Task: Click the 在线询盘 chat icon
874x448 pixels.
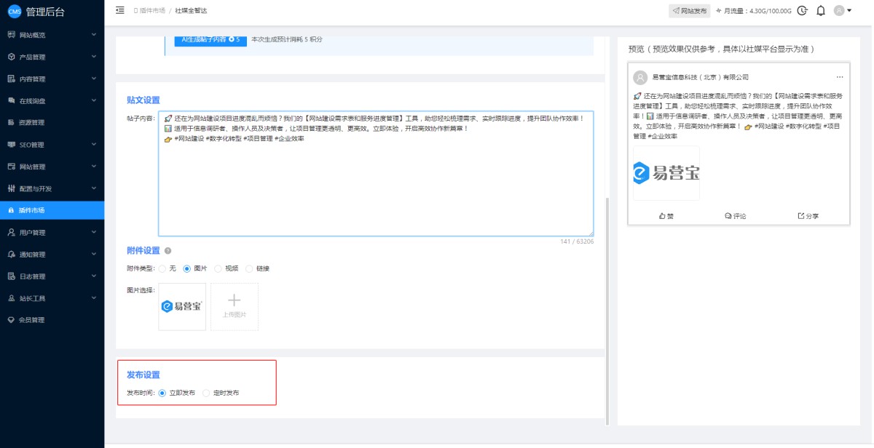Action: click(x=12, y=100)
